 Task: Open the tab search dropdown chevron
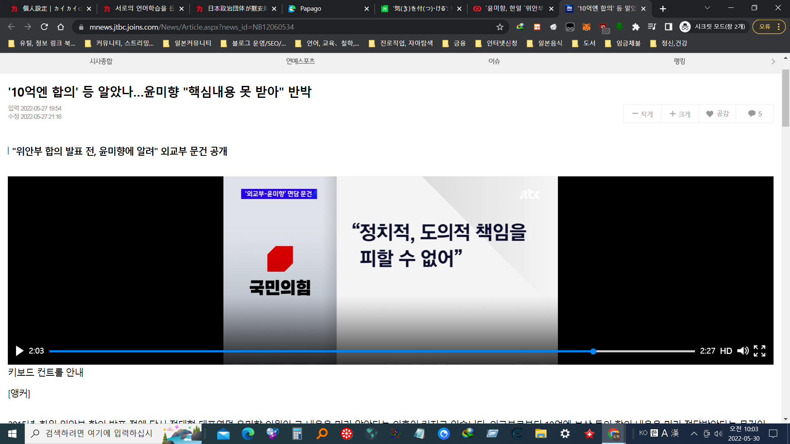coord(707,8)
